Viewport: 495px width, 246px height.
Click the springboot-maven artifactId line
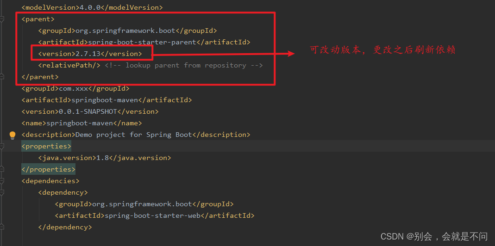[x=107, y=100]
